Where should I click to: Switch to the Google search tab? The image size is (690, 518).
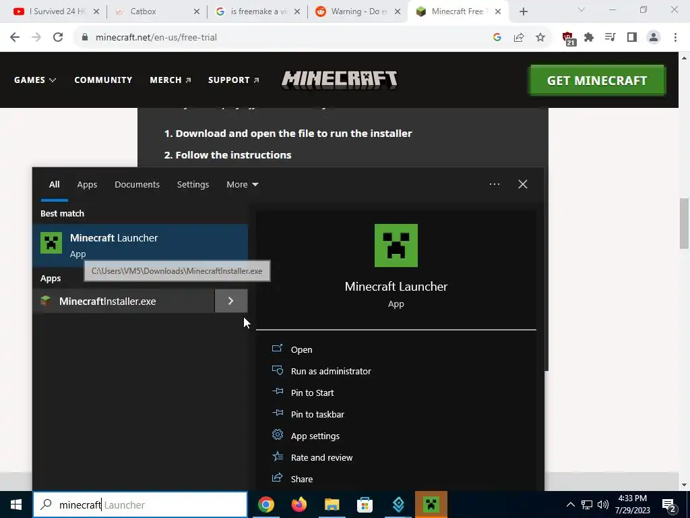[x=257, y=12]
